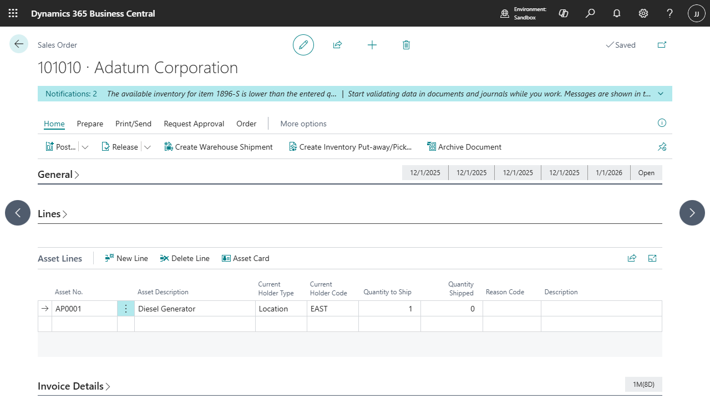Image resolution: width=710 pixels, height=399 pixels.
Task: Click the Reason Code cell for AP0001
Action: point(512,309)
